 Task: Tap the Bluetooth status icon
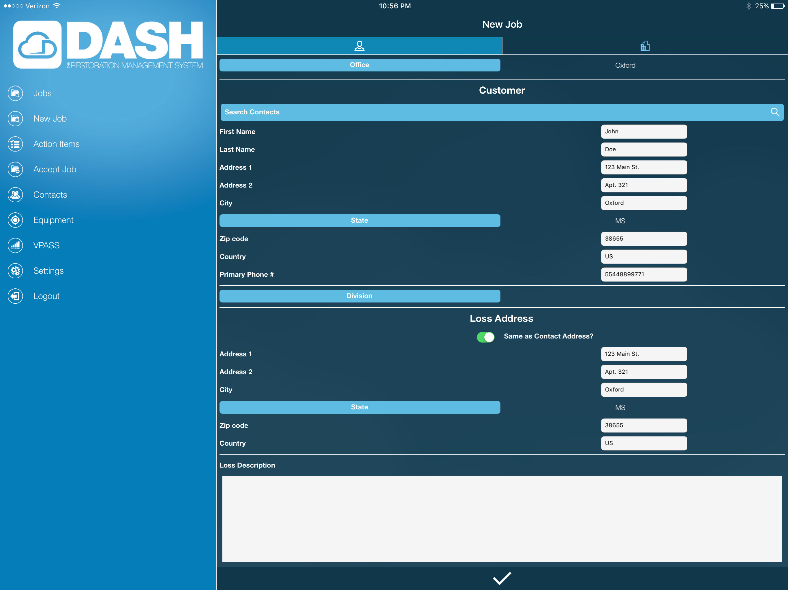tap(748, 6)
